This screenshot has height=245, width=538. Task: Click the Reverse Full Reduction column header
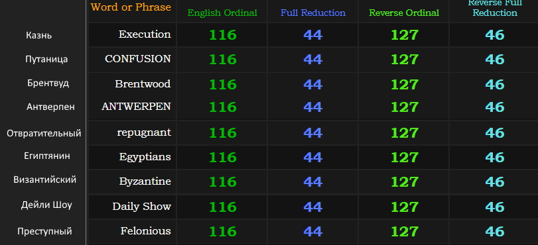(x=495, y=8)
